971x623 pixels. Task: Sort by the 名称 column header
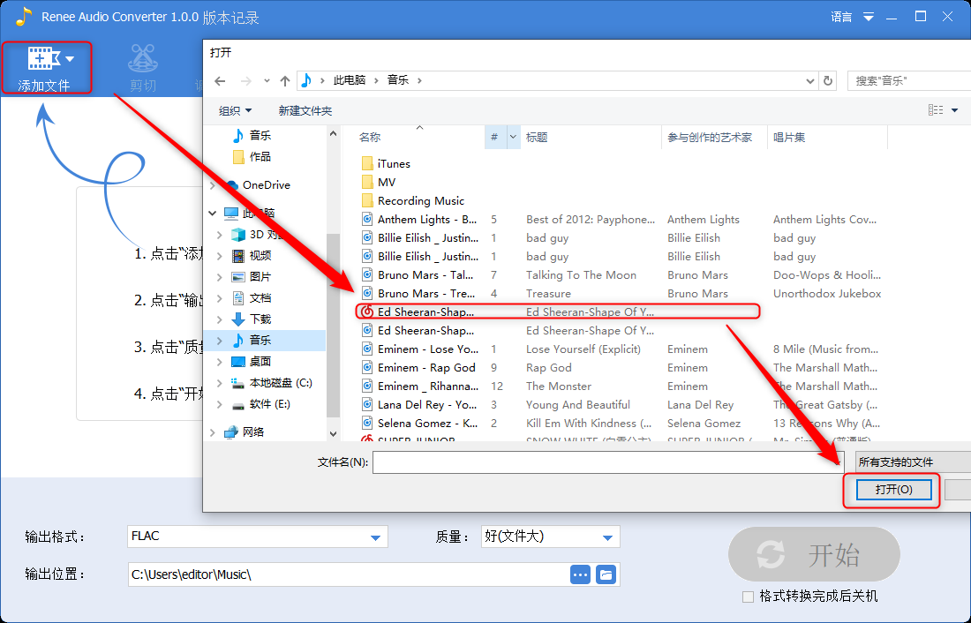370,138
